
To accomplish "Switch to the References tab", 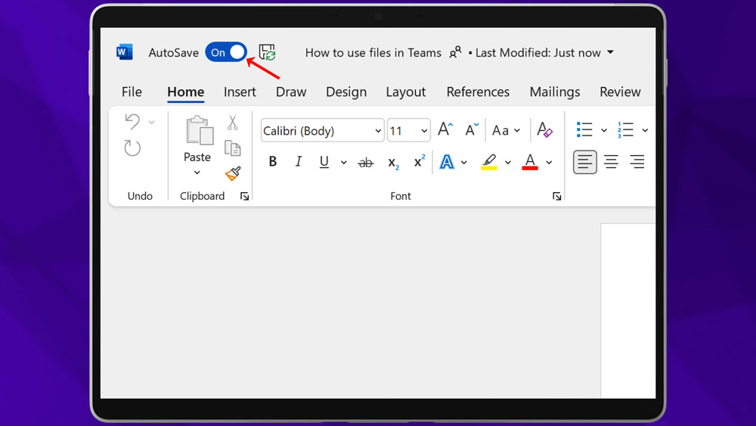I will pos(478,92).
